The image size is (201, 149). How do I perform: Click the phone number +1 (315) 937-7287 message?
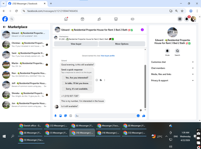(x=70, y=96)
